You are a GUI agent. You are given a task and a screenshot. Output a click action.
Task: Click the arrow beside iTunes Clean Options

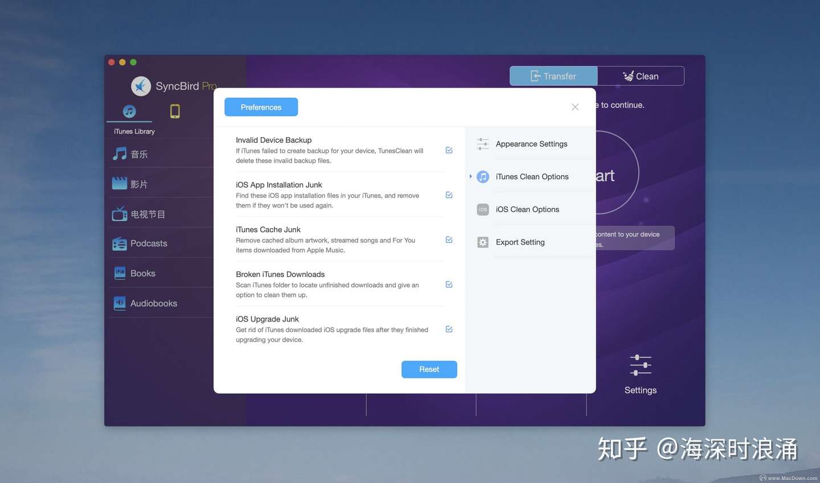(470, 176)
